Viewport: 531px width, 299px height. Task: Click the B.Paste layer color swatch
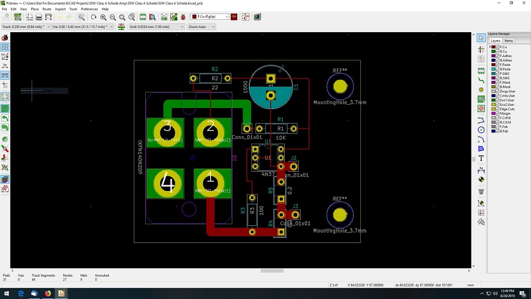coord(494,69)
